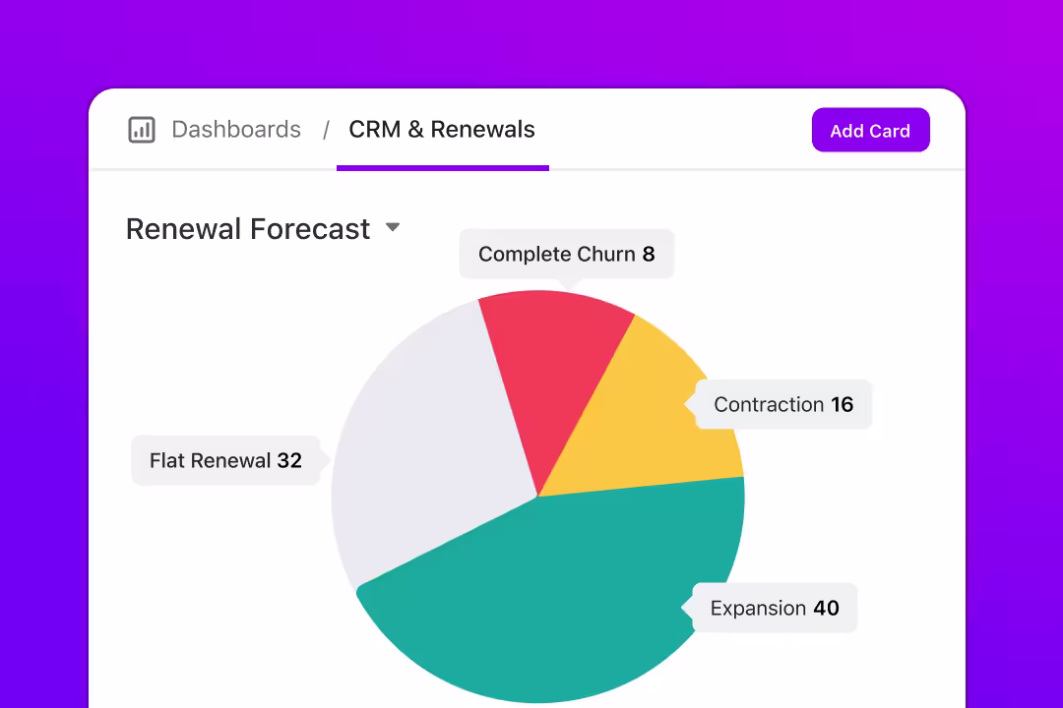Click the Dashboards bar chart icon
The image size is (1063, 708).
click(x=142, y=130)
